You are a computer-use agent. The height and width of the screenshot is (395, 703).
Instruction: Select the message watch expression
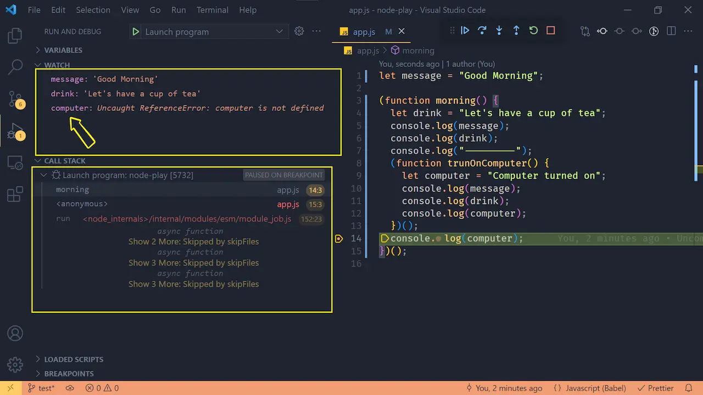pos(104,79)
